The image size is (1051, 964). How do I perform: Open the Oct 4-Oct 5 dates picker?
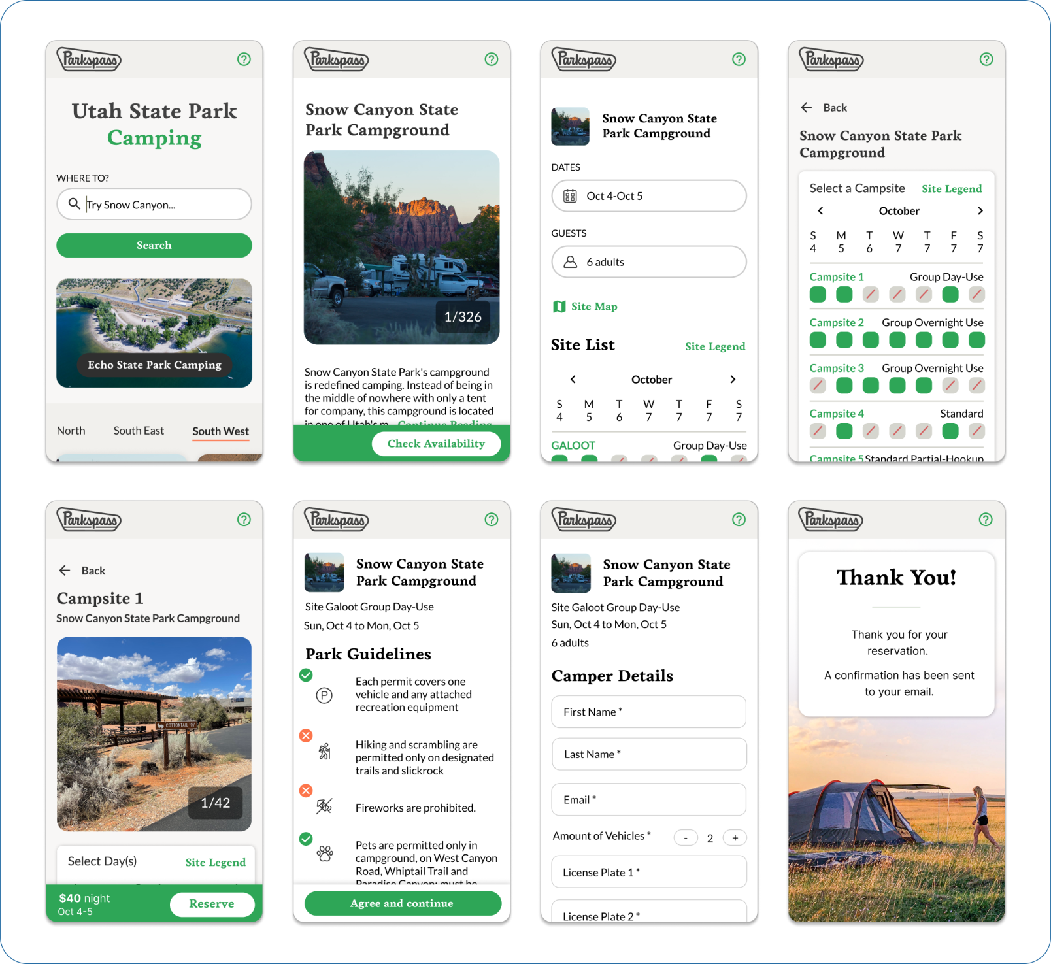(649, 196)
